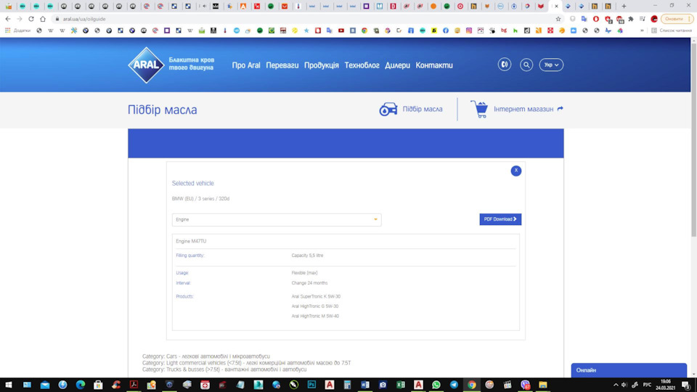Open the Mail app from the taskbar
The height and width of the screenshot is (392, 697).
click(x=45, y=385)
